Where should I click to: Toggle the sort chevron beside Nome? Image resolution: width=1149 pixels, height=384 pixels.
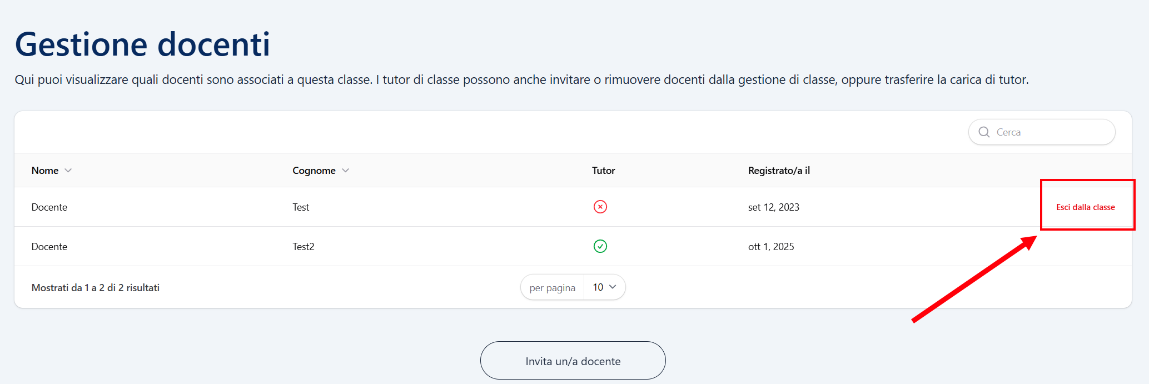(68, 171)
